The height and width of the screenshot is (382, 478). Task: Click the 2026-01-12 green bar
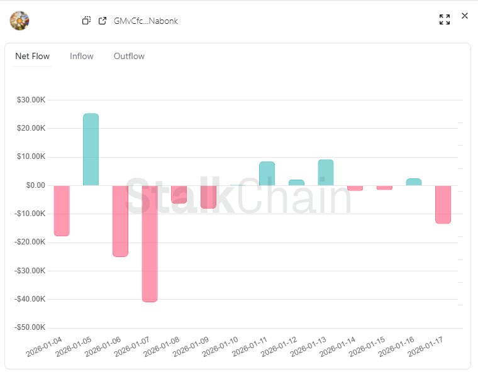[296, 182]
